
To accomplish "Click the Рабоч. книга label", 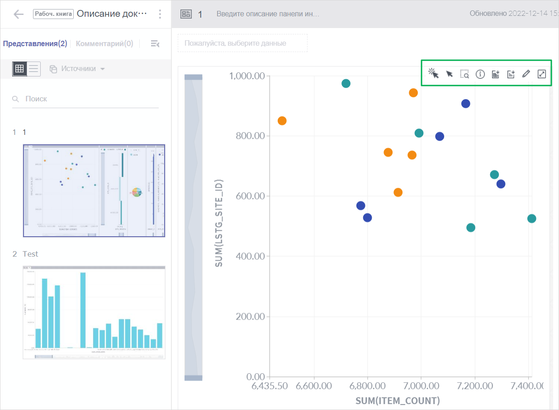I will (x=53, y=14).
